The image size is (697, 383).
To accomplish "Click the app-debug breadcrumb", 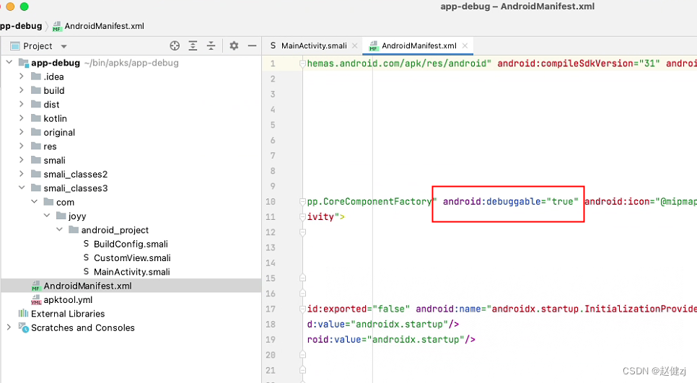I will pos(21,26).
